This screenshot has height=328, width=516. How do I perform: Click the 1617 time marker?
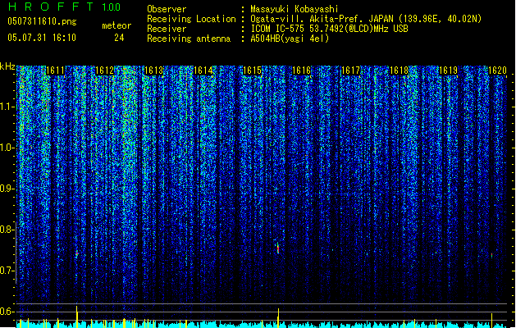350,71
